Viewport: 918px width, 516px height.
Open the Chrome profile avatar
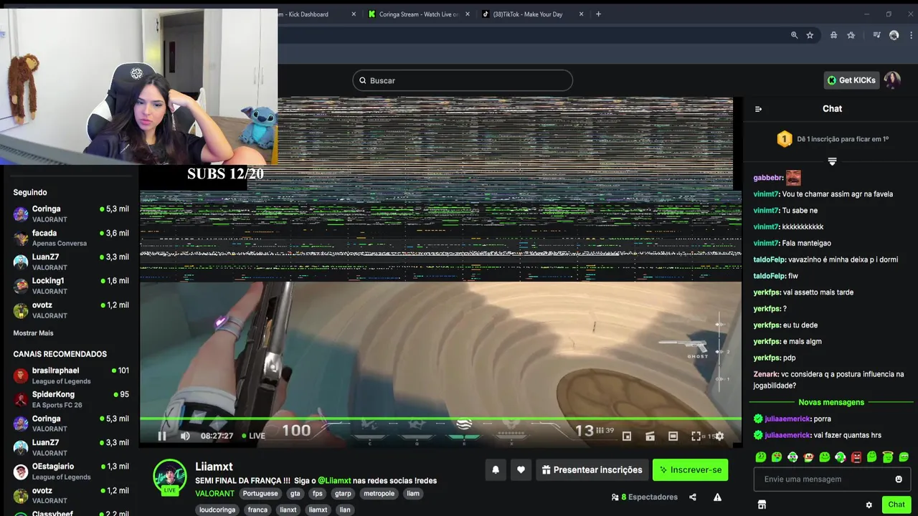point(894,35)
